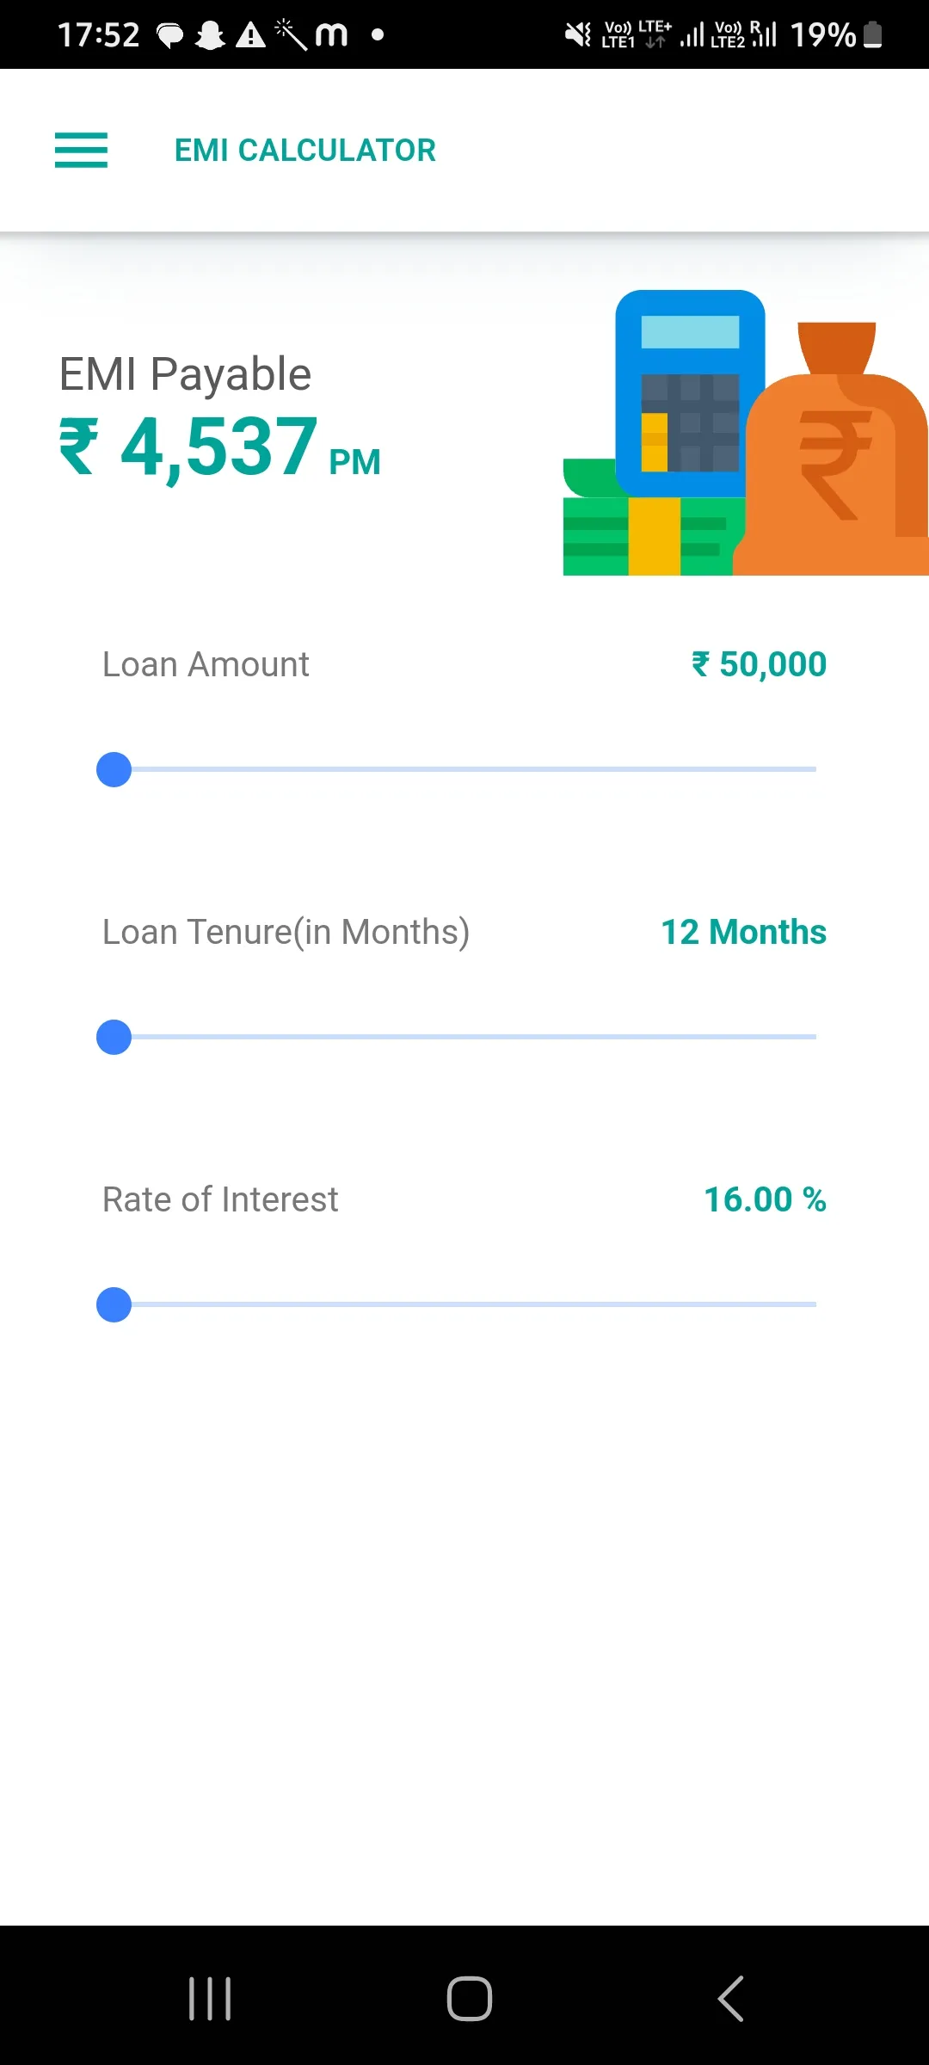The height and width of the screenshot is (2065, 929).
Task: Tap the chat bubble notification icon
Action: [170, 35]
